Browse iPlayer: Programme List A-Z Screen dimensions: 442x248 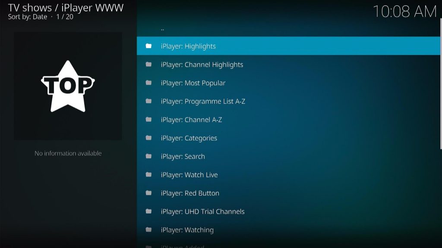[x=288, y=101]
